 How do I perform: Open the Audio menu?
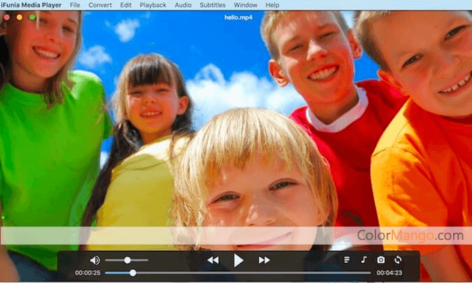[183, 5]
